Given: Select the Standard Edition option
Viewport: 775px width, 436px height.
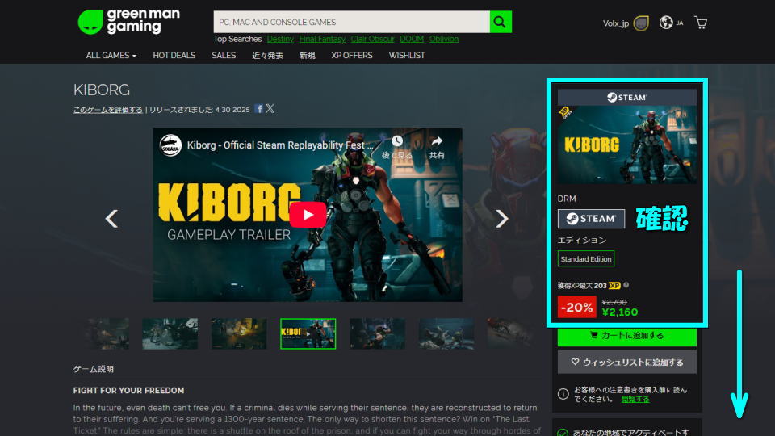Looking at the screenshot, I should [586, 258].
